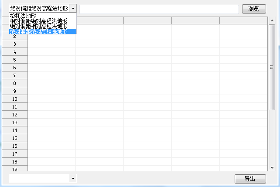Click the vertical scrollbar up arrow

(x=272, y=20)
